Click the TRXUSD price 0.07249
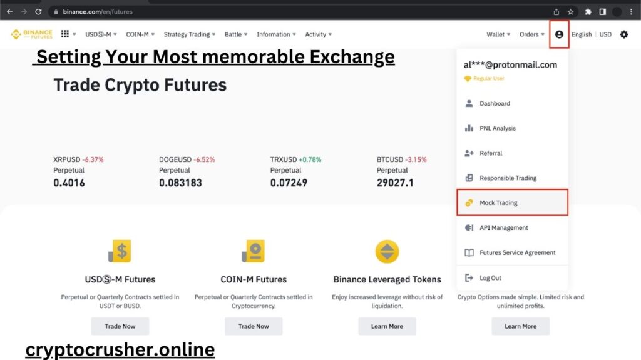The height and width of the screenshot is (360, 641). [x=289, y=182]
